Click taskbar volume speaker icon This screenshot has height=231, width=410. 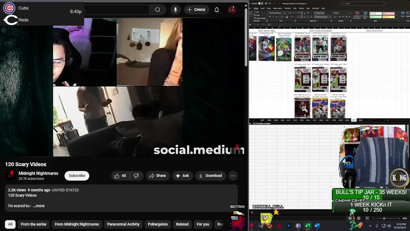(x=389, y=226)
